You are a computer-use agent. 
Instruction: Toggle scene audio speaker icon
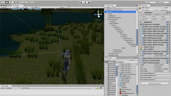point(32,7)
